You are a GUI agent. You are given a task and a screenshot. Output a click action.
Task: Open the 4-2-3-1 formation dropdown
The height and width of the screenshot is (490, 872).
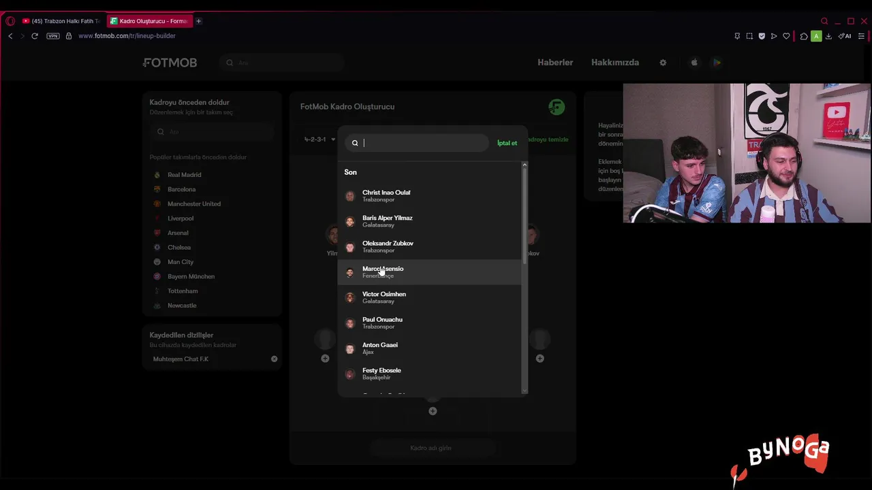click(x=320, y=140)
